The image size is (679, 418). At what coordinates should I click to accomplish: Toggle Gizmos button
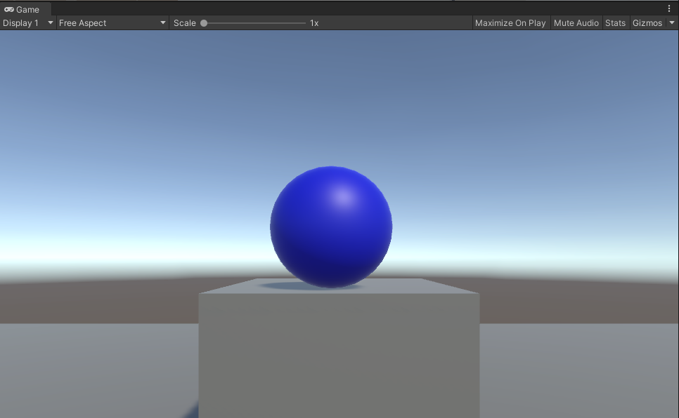point(647,23)
